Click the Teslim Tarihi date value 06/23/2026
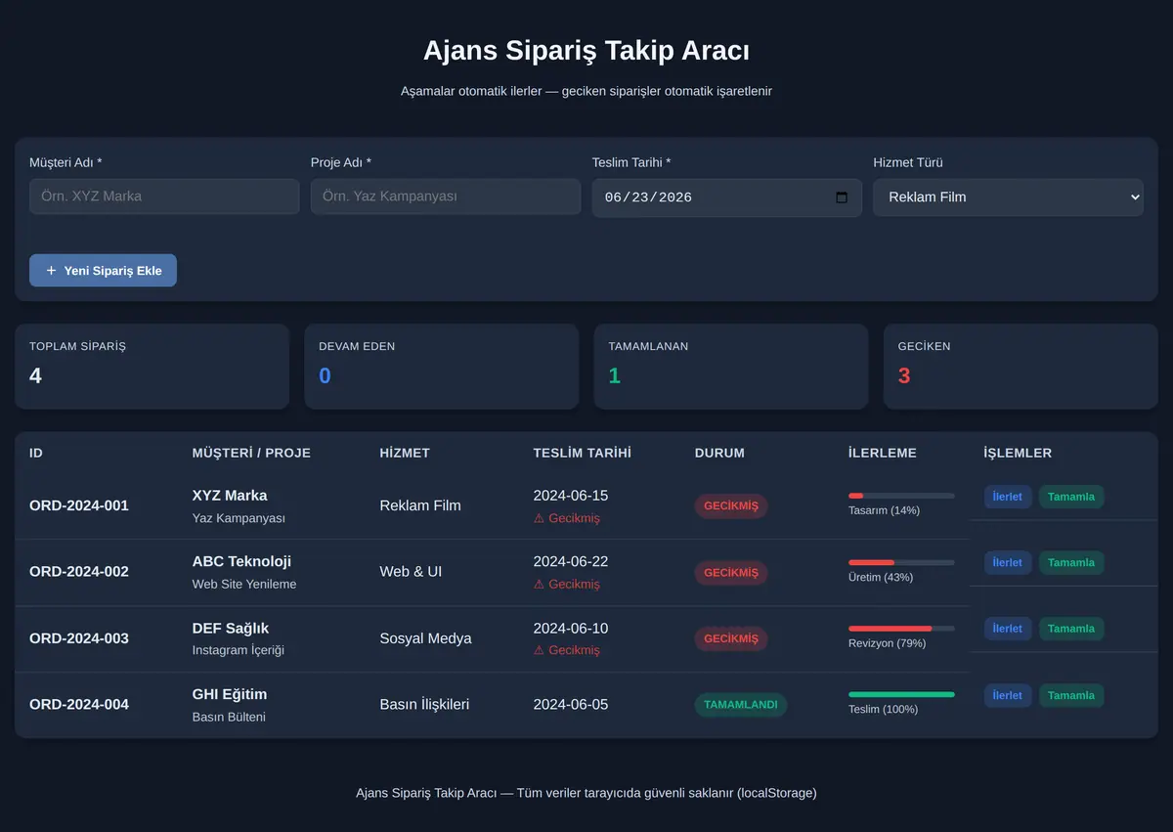The height and width of the screenshot is (832, 1173). [x=648, y=197]
